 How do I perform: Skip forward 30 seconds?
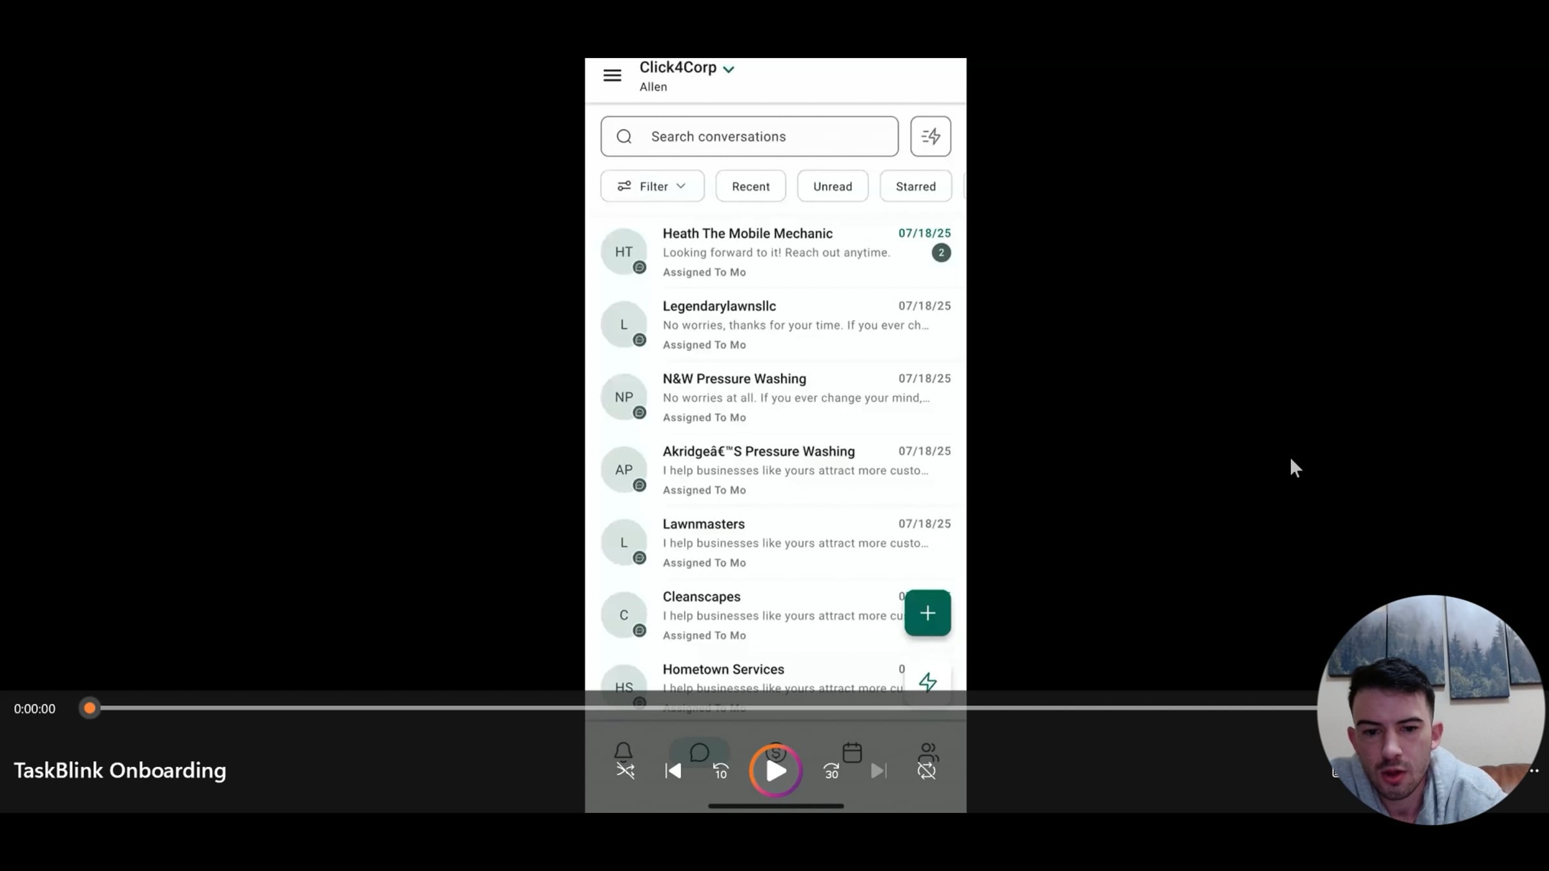(x=831, y=770)
